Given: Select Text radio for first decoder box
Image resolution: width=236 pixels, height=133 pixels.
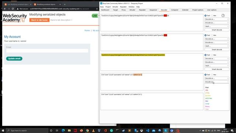Looking at the screenshot, I should point(205,16).
